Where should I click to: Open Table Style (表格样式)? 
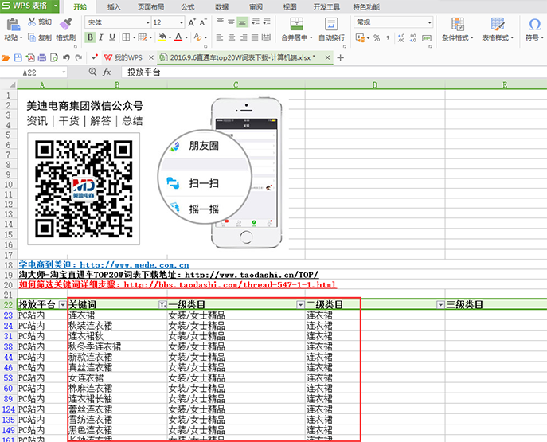click(498, 29)
